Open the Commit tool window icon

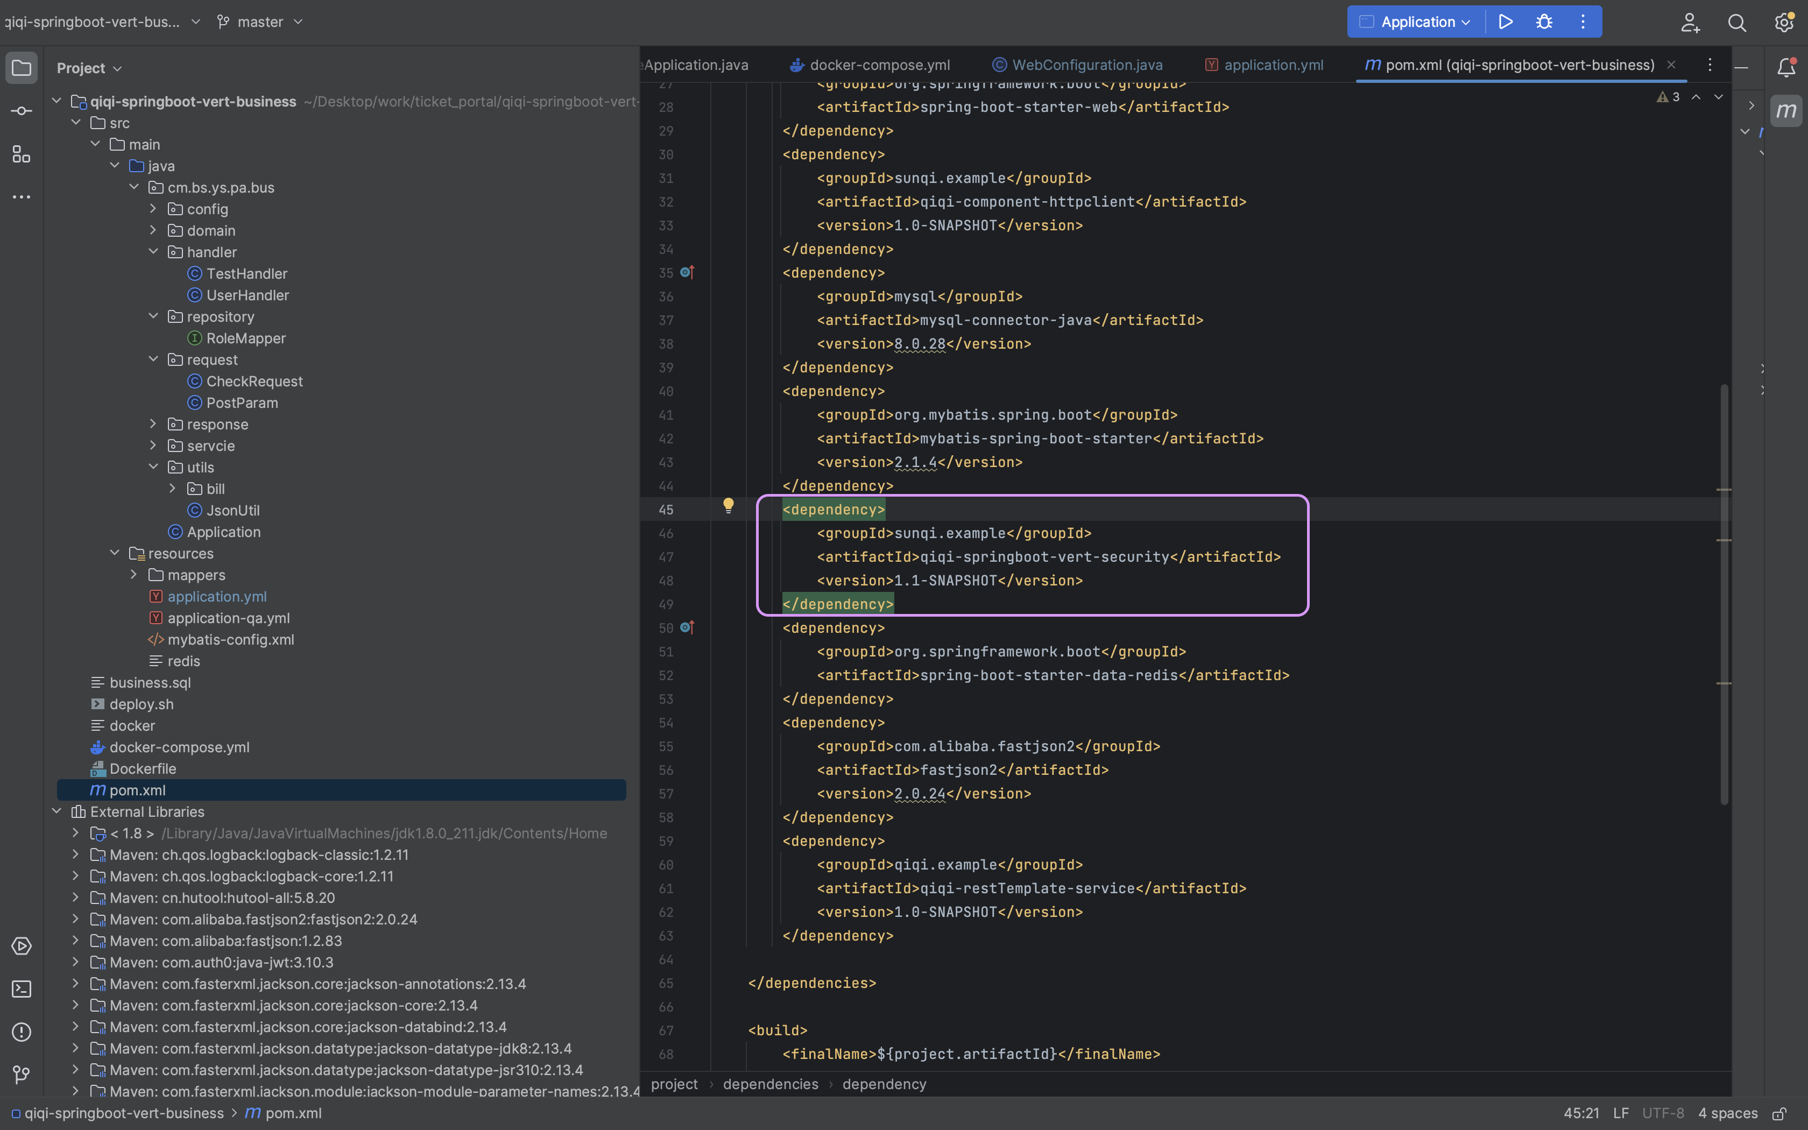22,111
